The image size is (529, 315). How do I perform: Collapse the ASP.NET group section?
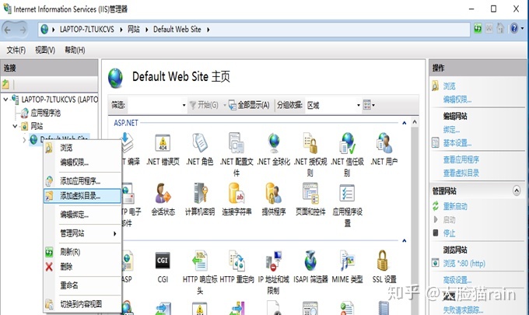coord(405,123)
